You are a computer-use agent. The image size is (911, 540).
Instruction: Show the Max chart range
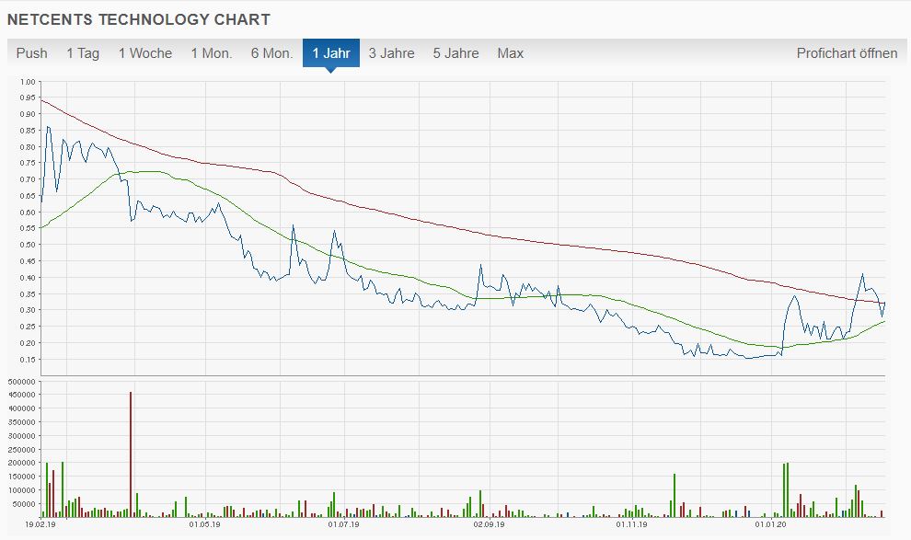(510, 53)
